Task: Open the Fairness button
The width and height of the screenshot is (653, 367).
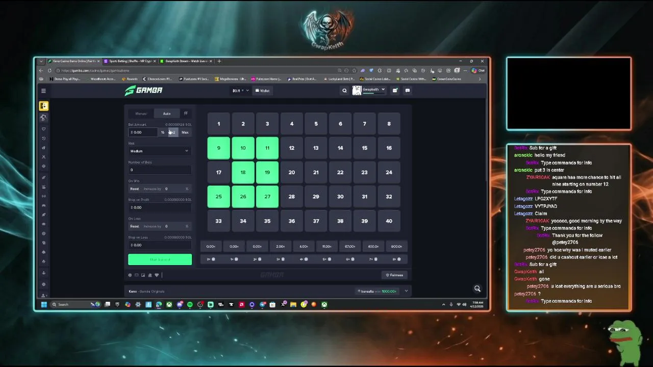Action: click(394, 275)
